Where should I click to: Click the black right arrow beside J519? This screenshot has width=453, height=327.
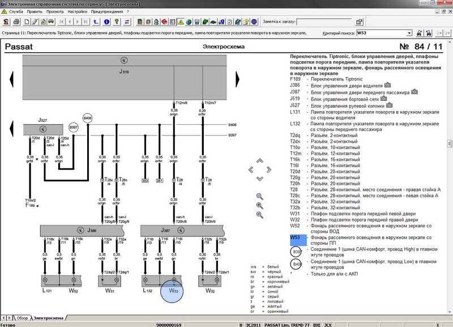coord(237,79)
